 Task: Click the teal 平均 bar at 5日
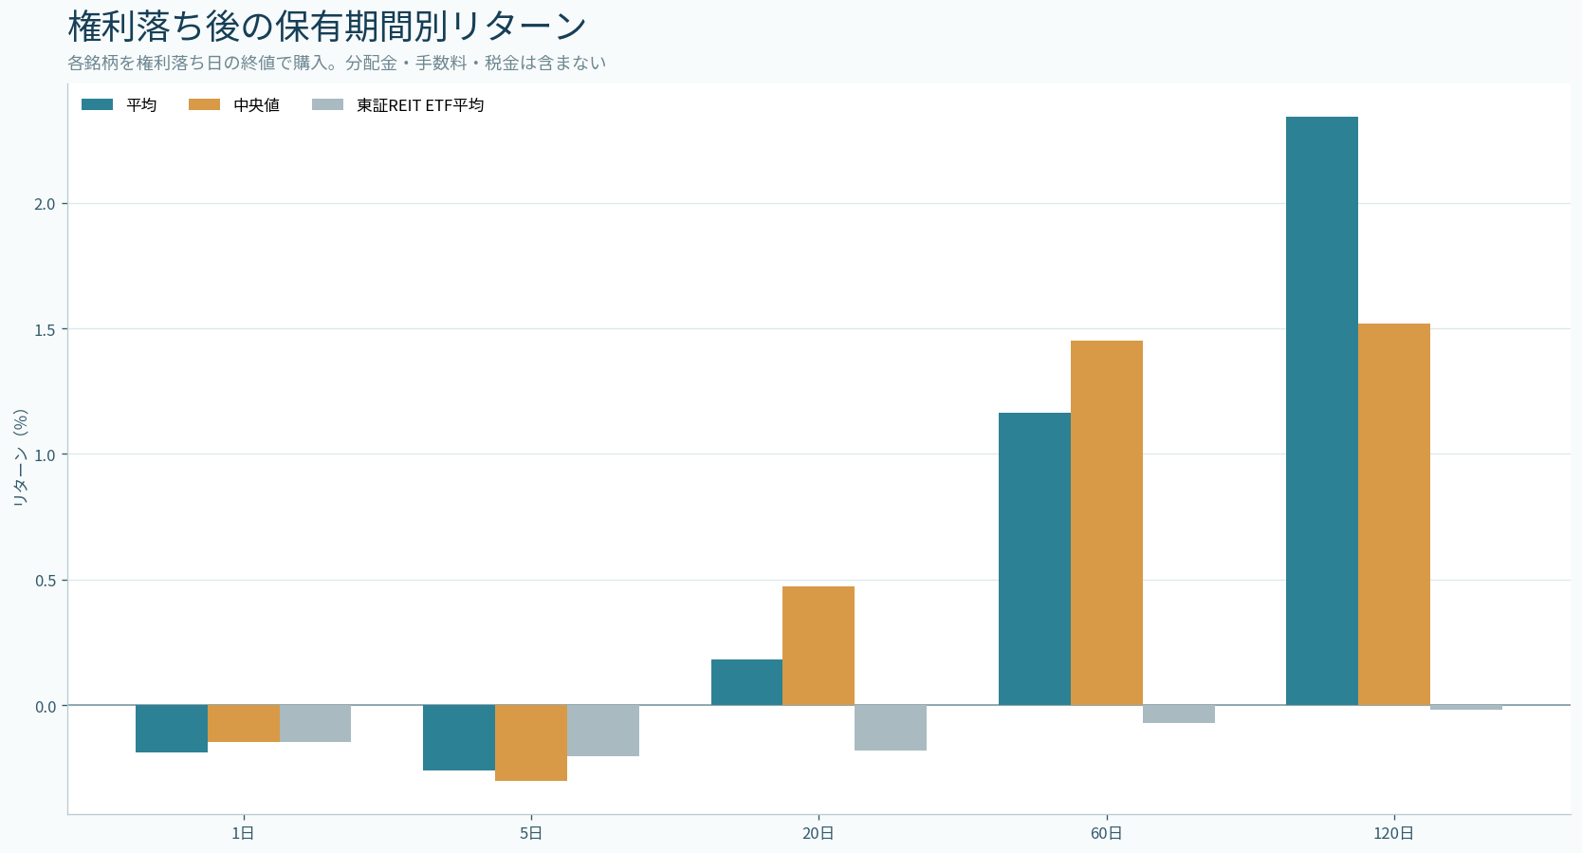point(459,737)
